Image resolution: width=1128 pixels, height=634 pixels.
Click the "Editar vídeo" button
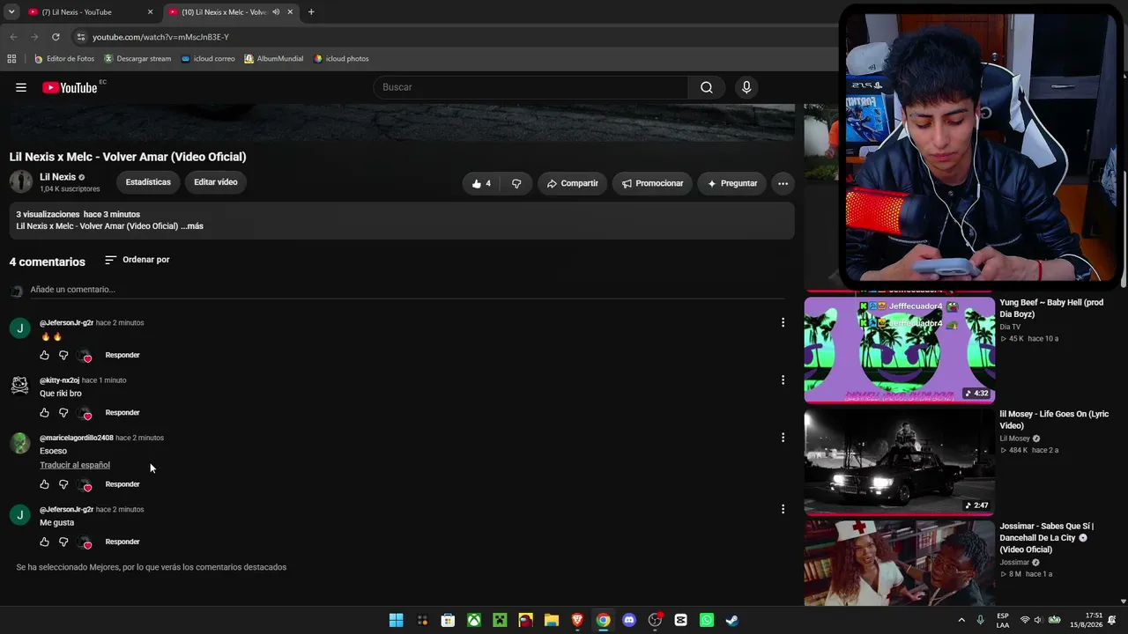click(216, 182)
